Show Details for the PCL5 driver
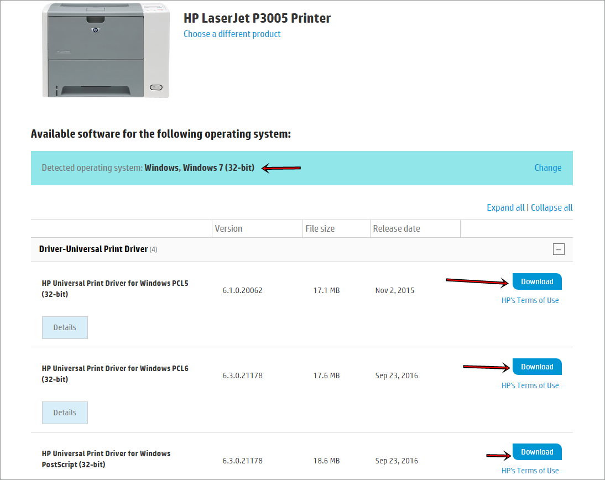Image resolution: width=605 pixels, height=480 pixels. point(65,327)
